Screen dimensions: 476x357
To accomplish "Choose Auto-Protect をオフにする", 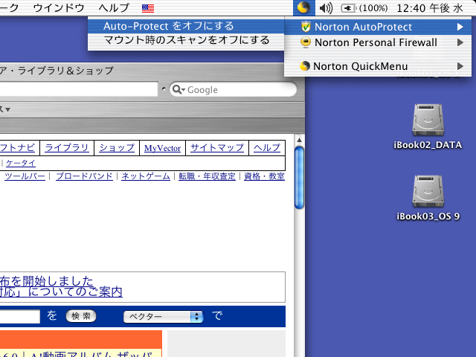I will (x=186, y=26).
